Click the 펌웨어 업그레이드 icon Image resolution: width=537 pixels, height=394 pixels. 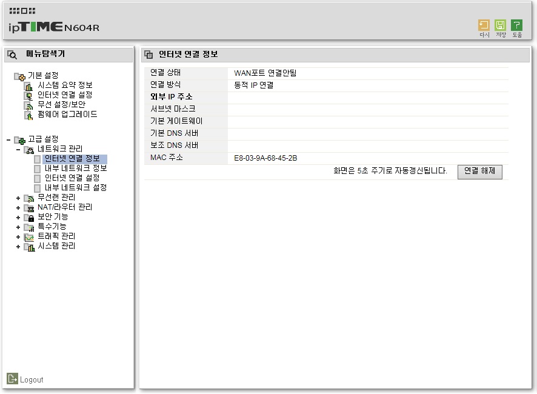(28, 115)
